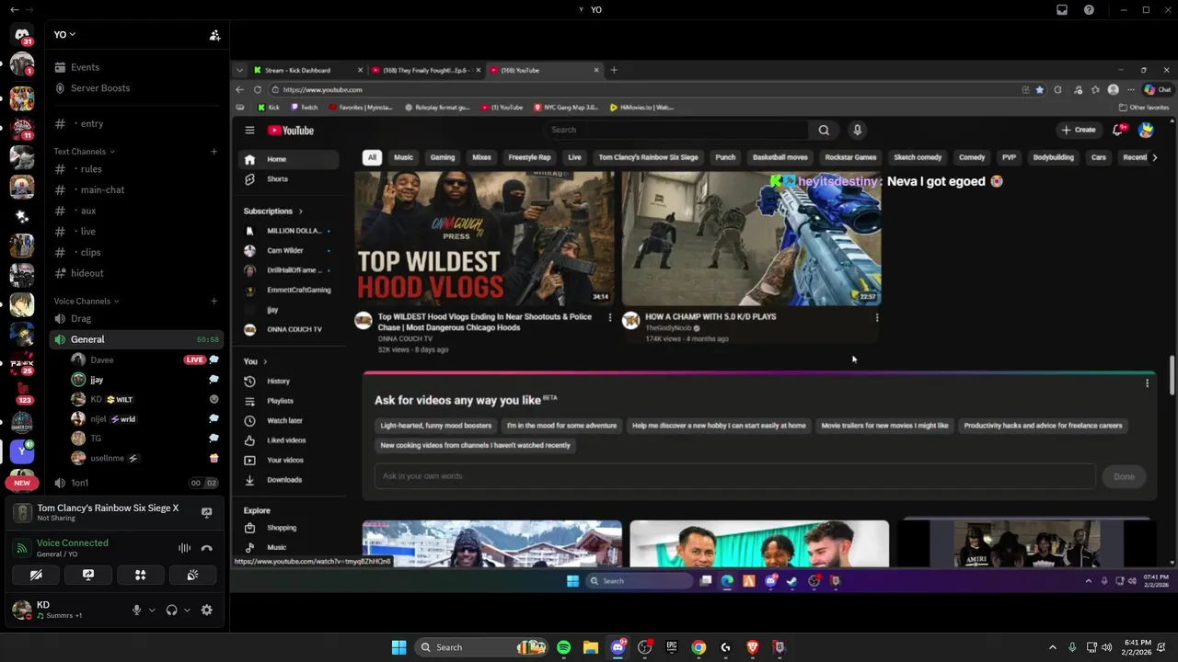Disconnect from the voice channel
This screenshot has height=662, width=1178.
(207, 548)
